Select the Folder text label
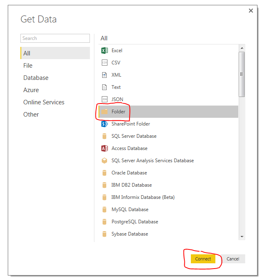 [119, 112]
